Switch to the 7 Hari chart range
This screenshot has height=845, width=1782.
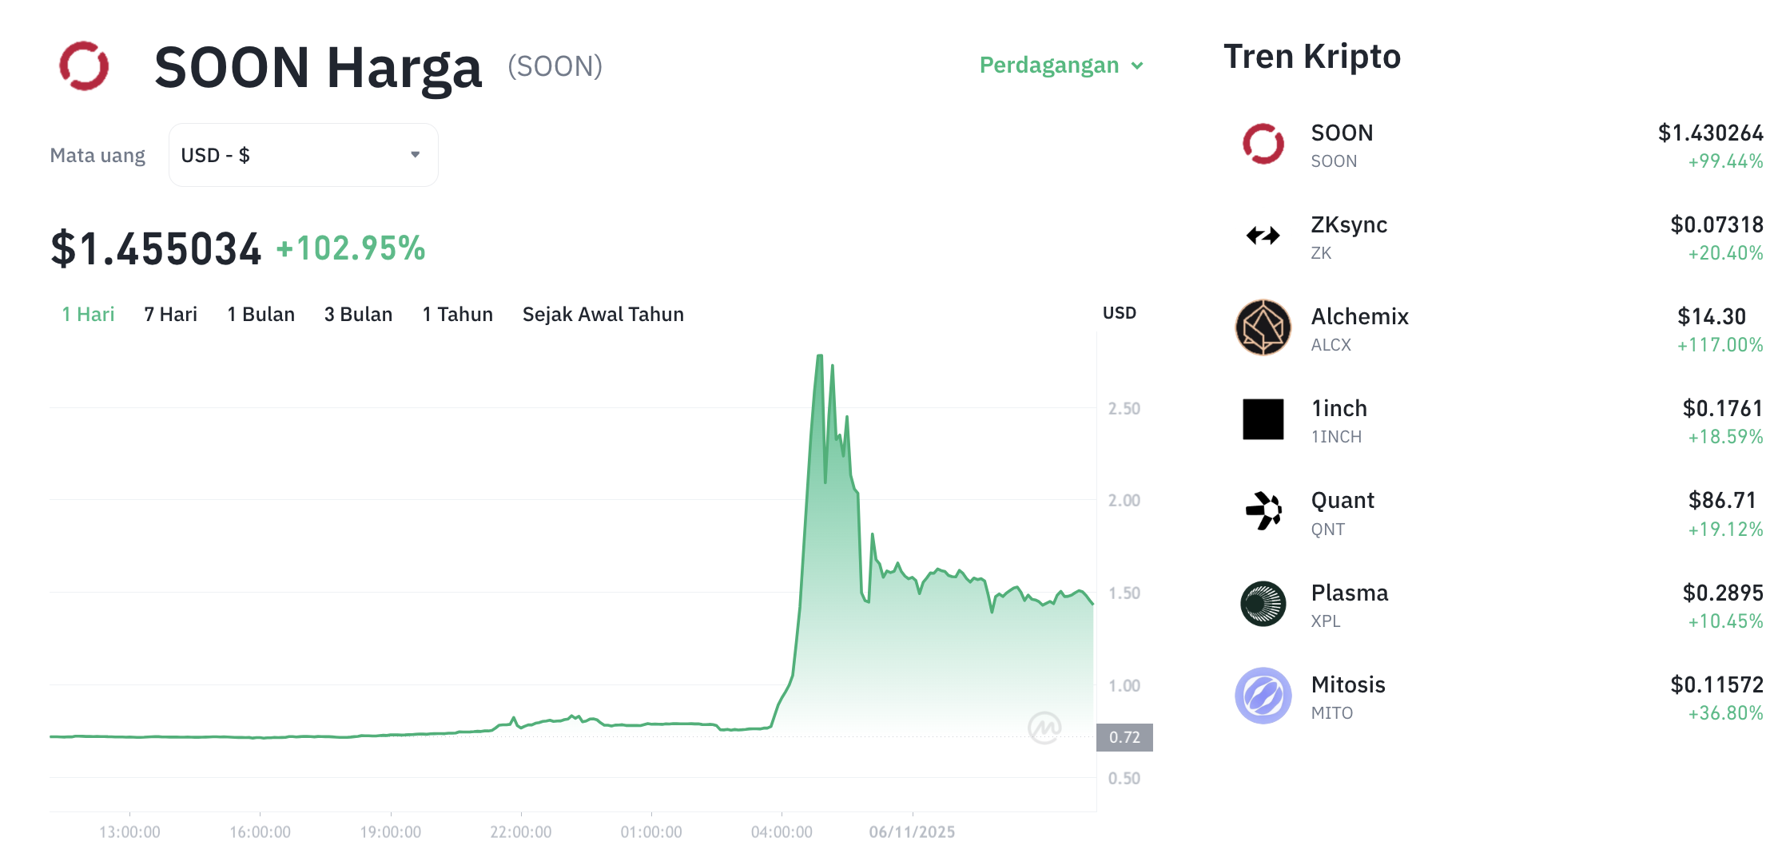(x=170, y=314)
